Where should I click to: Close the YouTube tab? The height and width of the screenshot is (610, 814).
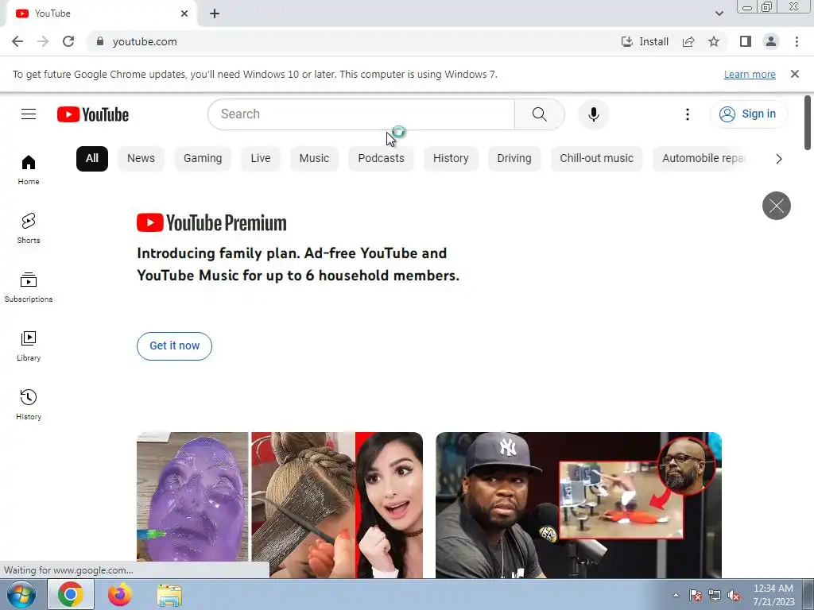click(184, 14)
